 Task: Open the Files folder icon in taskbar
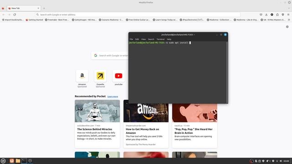[18, 161]
